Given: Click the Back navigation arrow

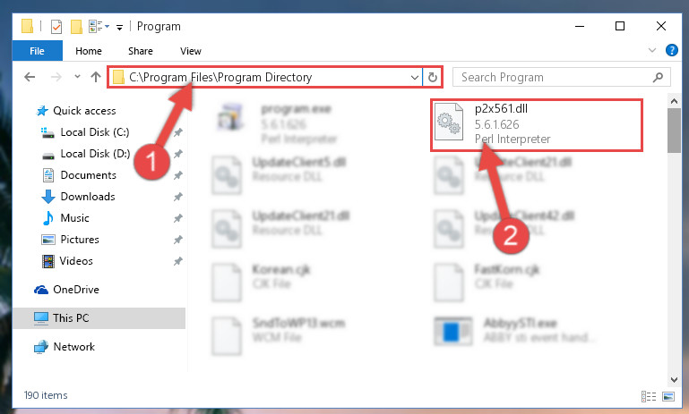Looking at the screenshot, I should tap(30, 77).
